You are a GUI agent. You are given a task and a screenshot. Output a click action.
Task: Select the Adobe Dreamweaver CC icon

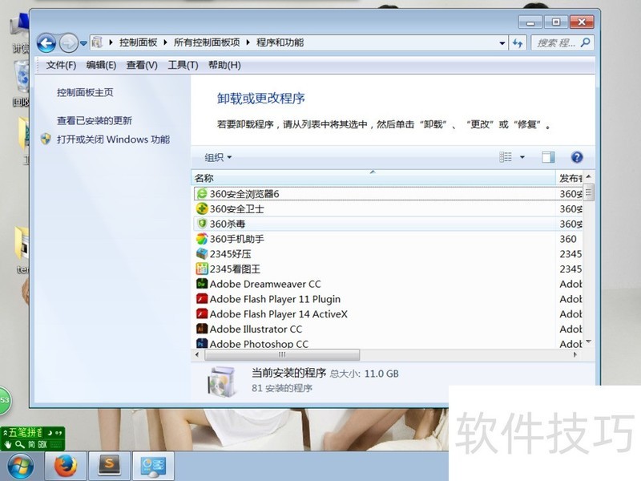202,284
